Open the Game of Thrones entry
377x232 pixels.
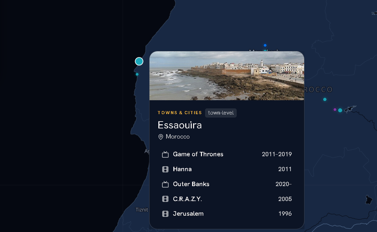pyautogui.click(x=227, y=154)
